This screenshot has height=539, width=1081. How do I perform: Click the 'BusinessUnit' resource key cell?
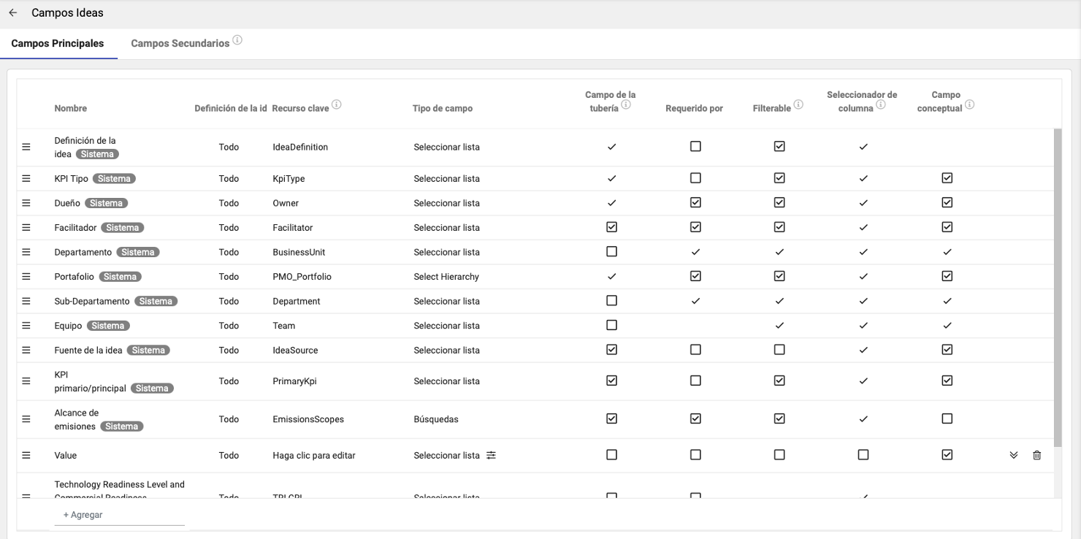point(299,252)
